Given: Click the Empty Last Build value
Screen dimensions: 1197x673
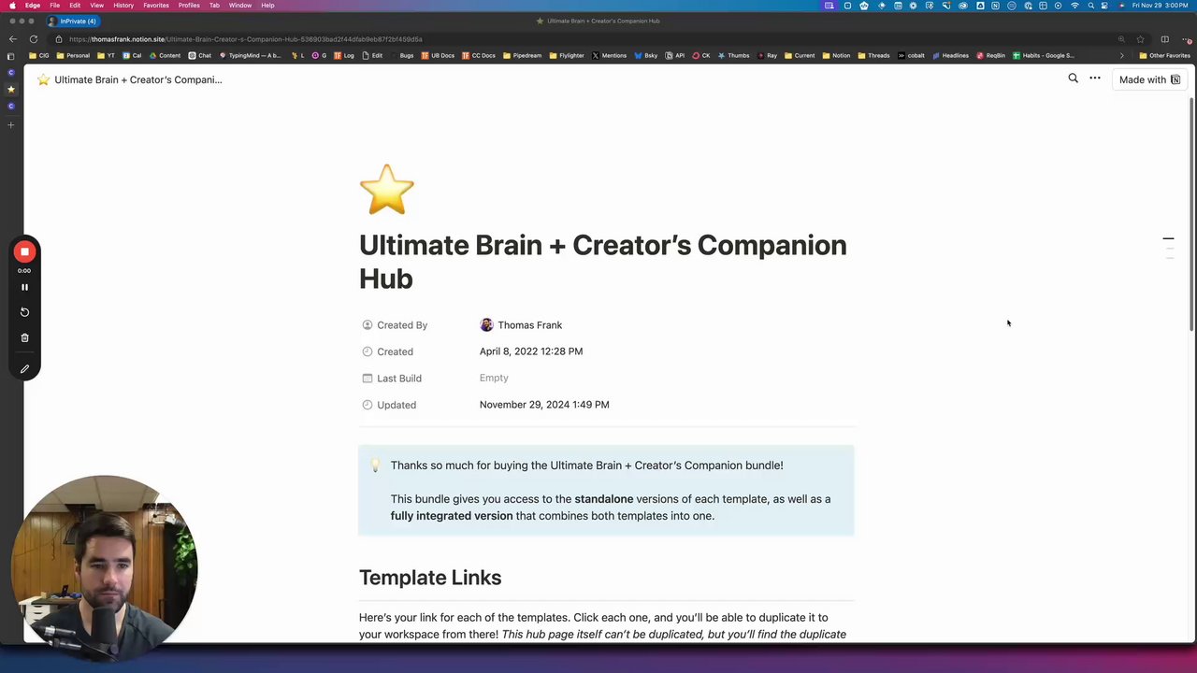Looking at the screenshot, I should click(x=494, y=378).
